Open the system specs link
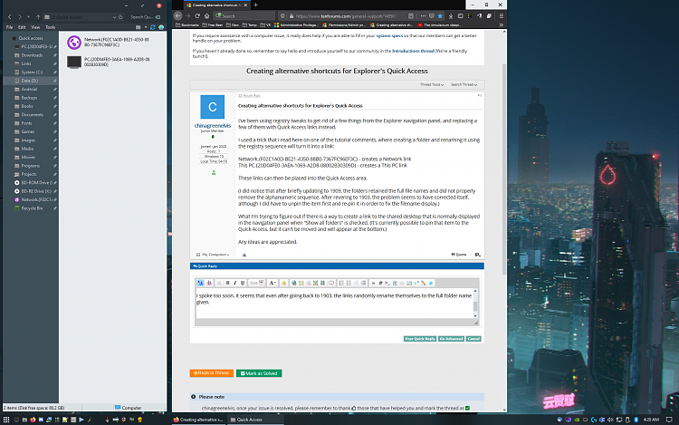679x425 pixels. (x=389, y=35)
